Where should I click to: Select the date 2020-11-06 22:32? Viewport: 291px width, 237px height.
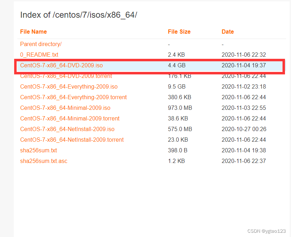pyautogui.click(x=244, y=55)
